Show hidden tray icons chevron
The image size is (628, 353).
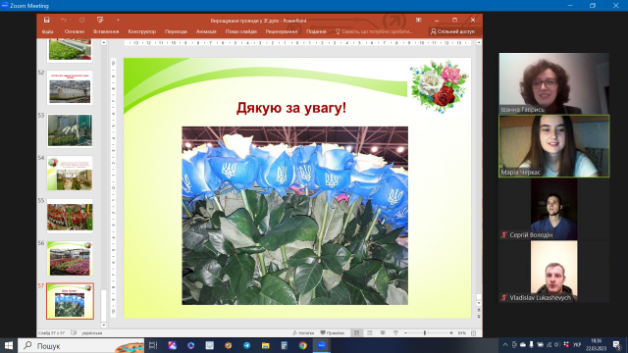(505, 344)
